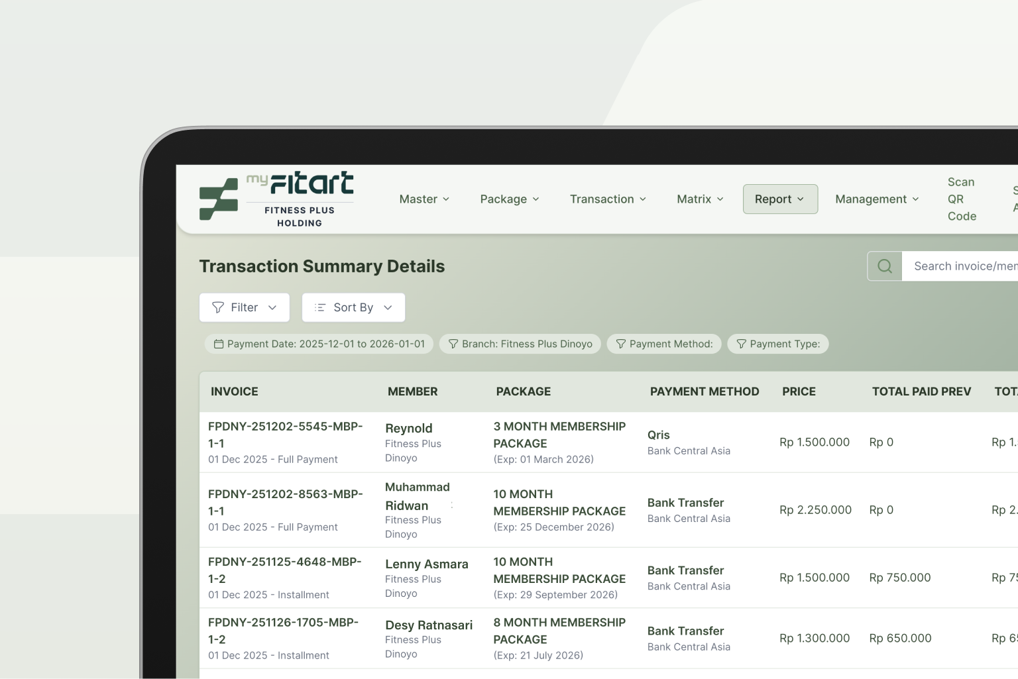Click the funnel icon on Branch chip
Screen dimensions: 1018x679
[x=453, y=344]
